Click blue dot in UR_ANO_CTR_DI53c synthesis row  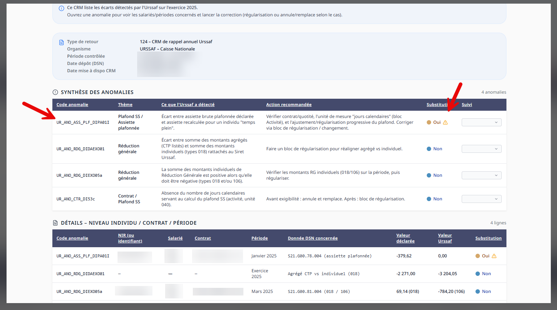tap(429, 199)
